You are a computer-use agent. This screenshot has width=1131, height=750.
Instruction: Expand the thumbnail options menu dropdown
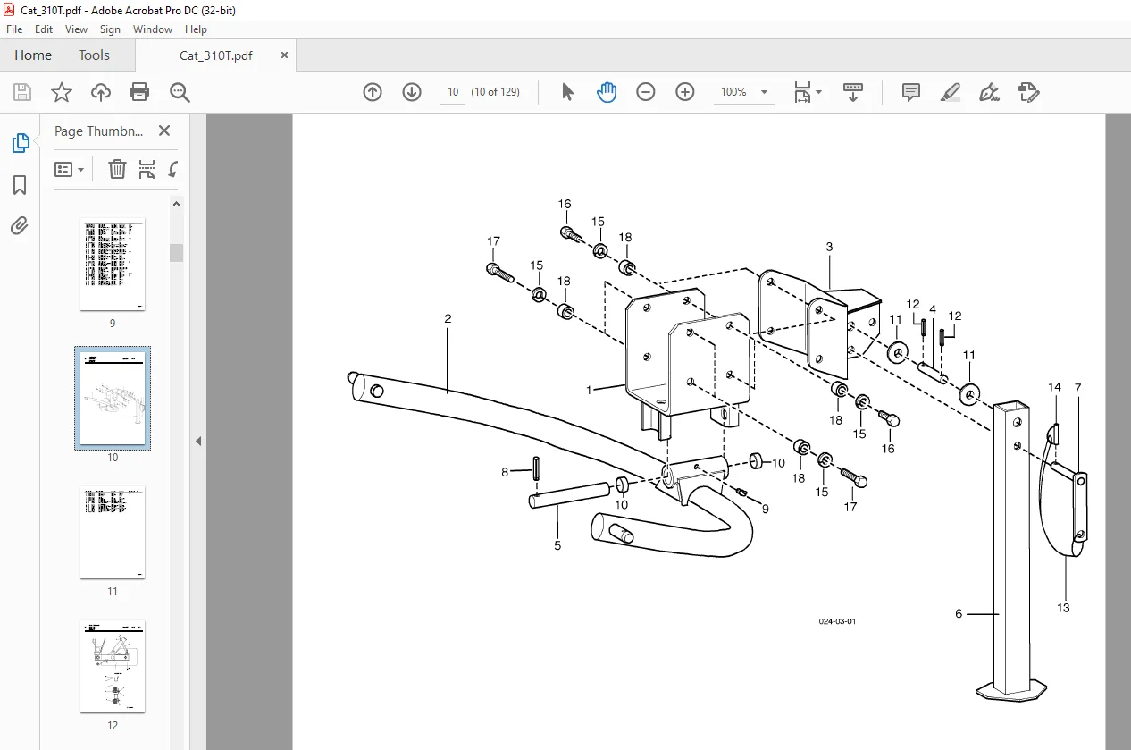coord(70,169)
